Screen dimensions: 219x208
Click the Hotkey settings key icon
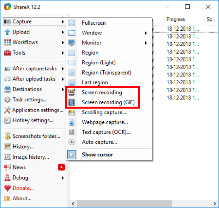pyautogui.click(x=7, y=120)
